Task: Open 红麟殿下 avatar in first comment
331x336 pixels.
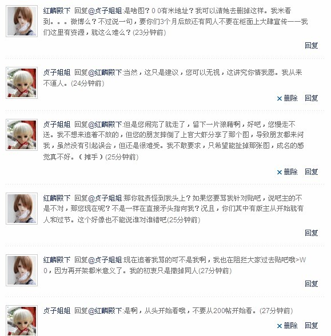Action: click(x=22, y=21)
